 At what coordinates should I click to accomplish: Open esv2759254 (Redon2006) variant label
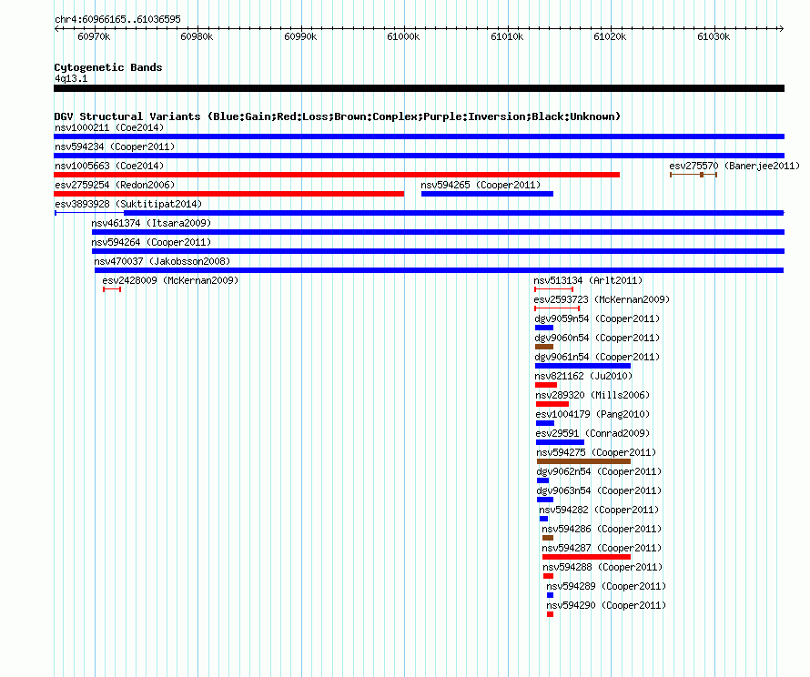pyautogui.click(x=115, y=185)
